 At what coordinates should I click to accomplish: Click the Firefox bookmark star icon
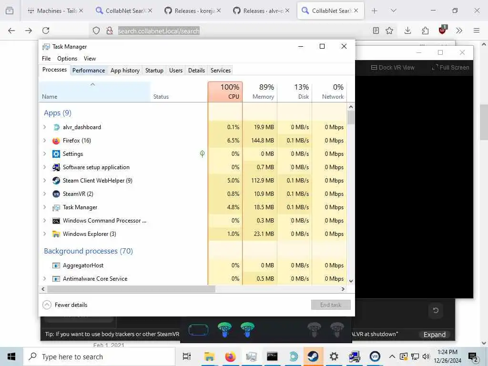[389, 30]
